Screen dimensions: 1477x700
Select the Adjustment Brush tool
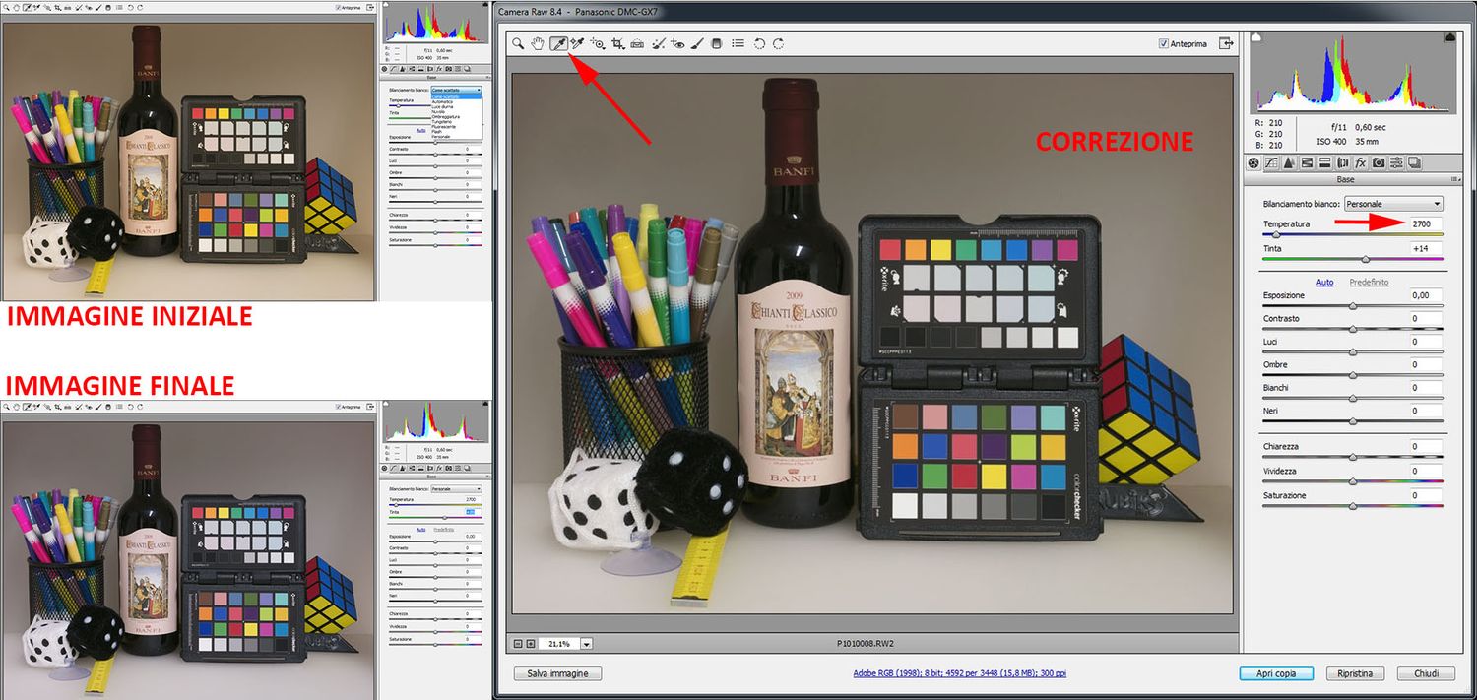pos(697,43)
